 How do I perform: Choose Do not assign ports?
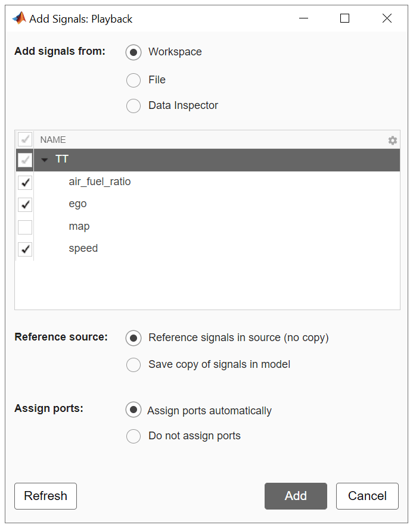[133, 436]
